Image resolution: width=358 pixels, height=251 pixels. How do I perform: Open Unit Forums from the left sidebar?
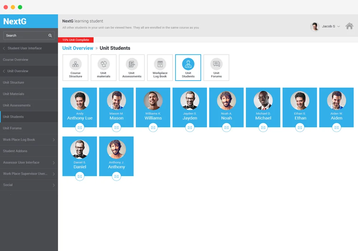click(29, 128)
